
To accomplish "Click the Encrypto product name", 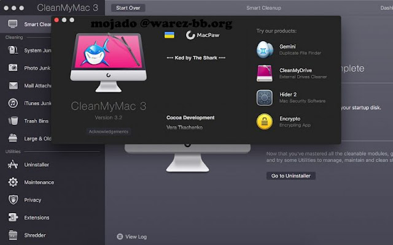I will (290, 118).
